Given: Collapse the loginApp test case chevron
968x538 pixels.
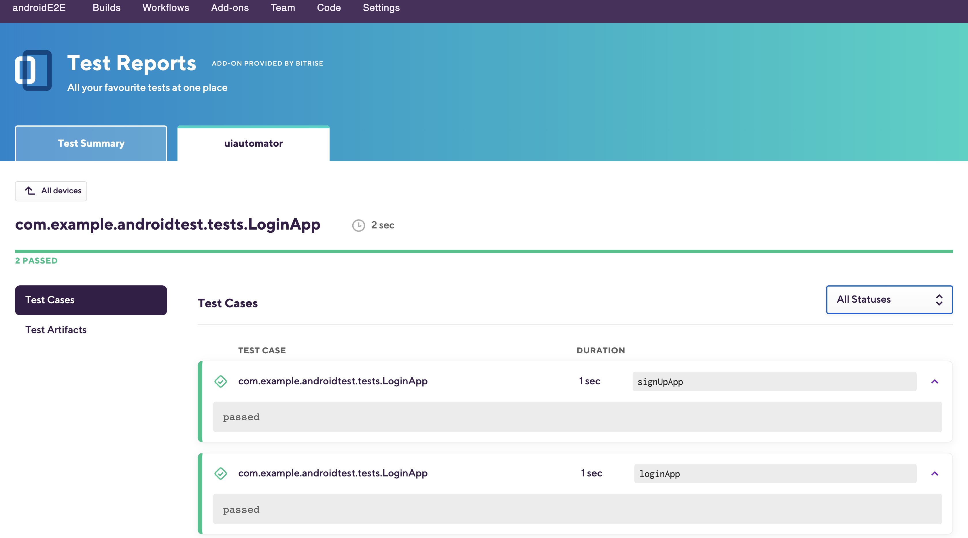Looking at the screenshot, I should pyautogui.click(x=935, y=474).
